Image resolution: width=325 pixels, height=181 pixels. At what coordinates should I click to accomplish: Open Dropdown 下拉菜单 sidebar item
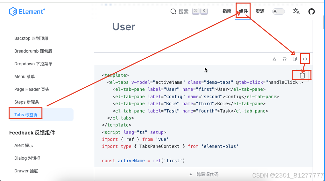tap(33, 64)
